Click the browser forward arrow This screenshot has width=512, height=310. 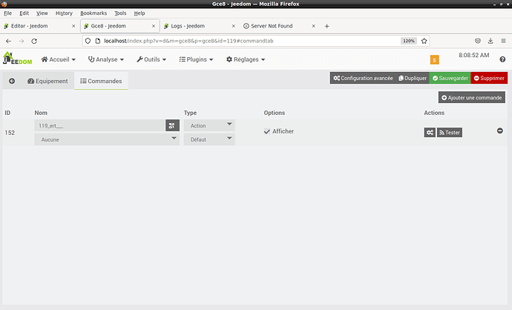tap(22, 41)
